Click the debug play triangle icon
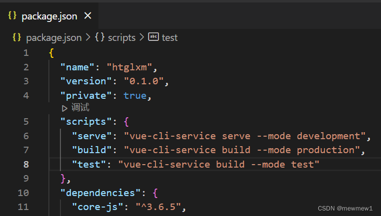This screenshot has width=381, height=216. click(x=64, y=108)
